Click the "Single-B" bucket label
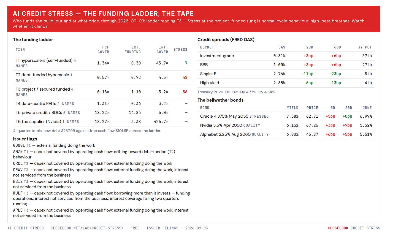 pyautogui.click(x=208, y=74)
